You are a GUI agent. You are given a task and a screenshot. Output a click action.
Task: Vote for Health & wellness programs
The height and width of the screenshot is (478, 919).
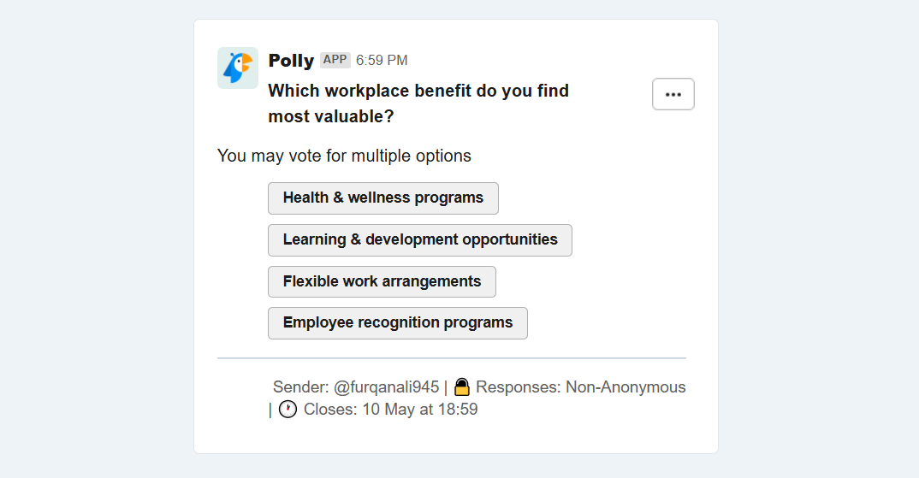tap(383, 198)
